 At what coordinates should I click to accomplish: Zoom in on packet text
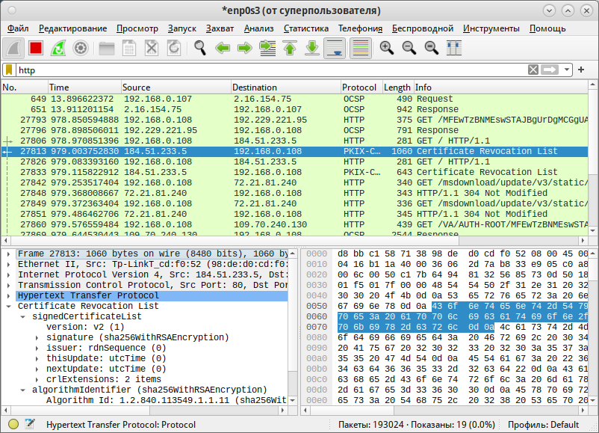(387, 48)
